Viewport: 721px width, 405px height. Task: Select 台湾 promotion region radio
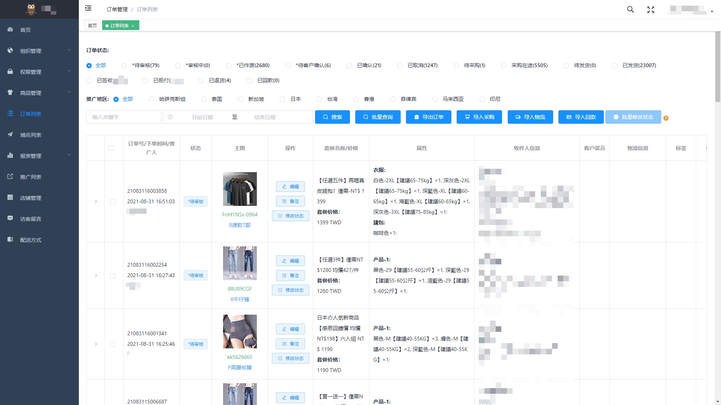(x=319, y=99)
